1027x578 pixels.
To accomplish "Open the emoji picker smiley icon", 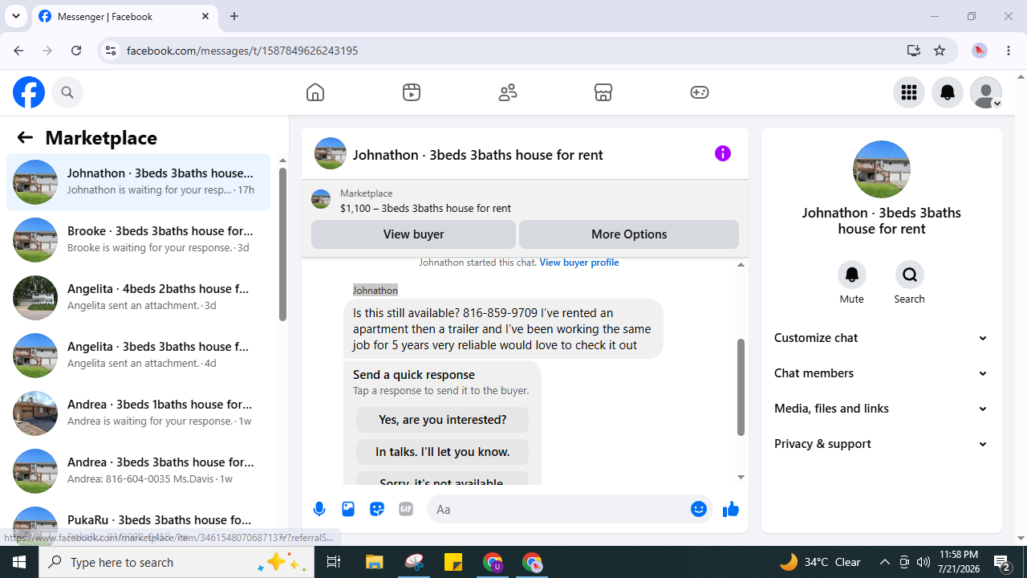I will click(x=699, y=509).
